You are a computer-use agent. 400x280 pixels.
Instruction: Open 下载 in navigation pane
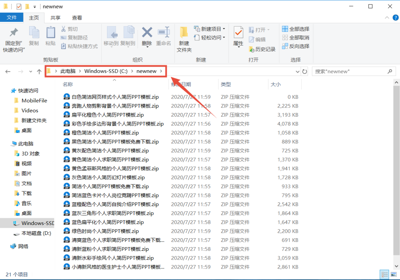click(x=23, y=193)
